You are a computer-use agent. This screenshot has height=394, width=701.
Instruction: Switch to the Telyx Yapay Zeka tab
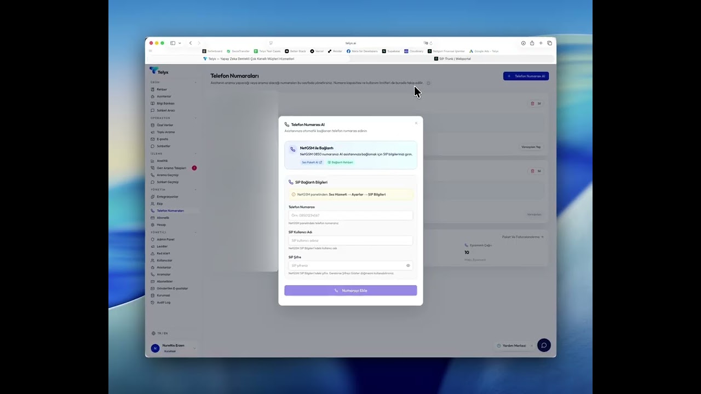tap(249, 59)
